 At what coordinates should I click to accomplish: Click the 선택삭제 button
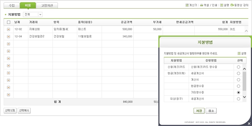(10, 111)
